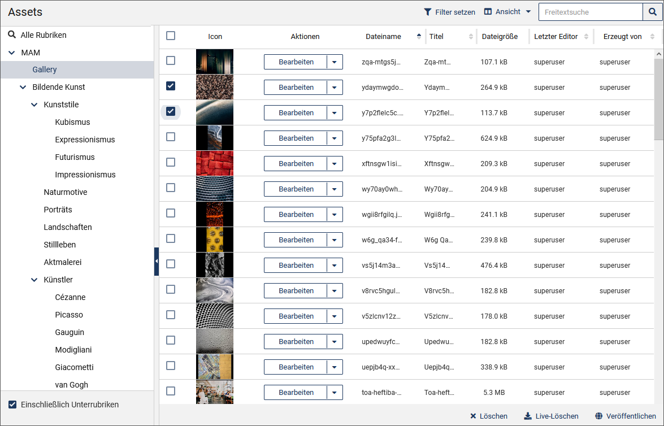Select Picasso in the tree
The width and height of the screenshot is (664, 426).
click(68, 315)
